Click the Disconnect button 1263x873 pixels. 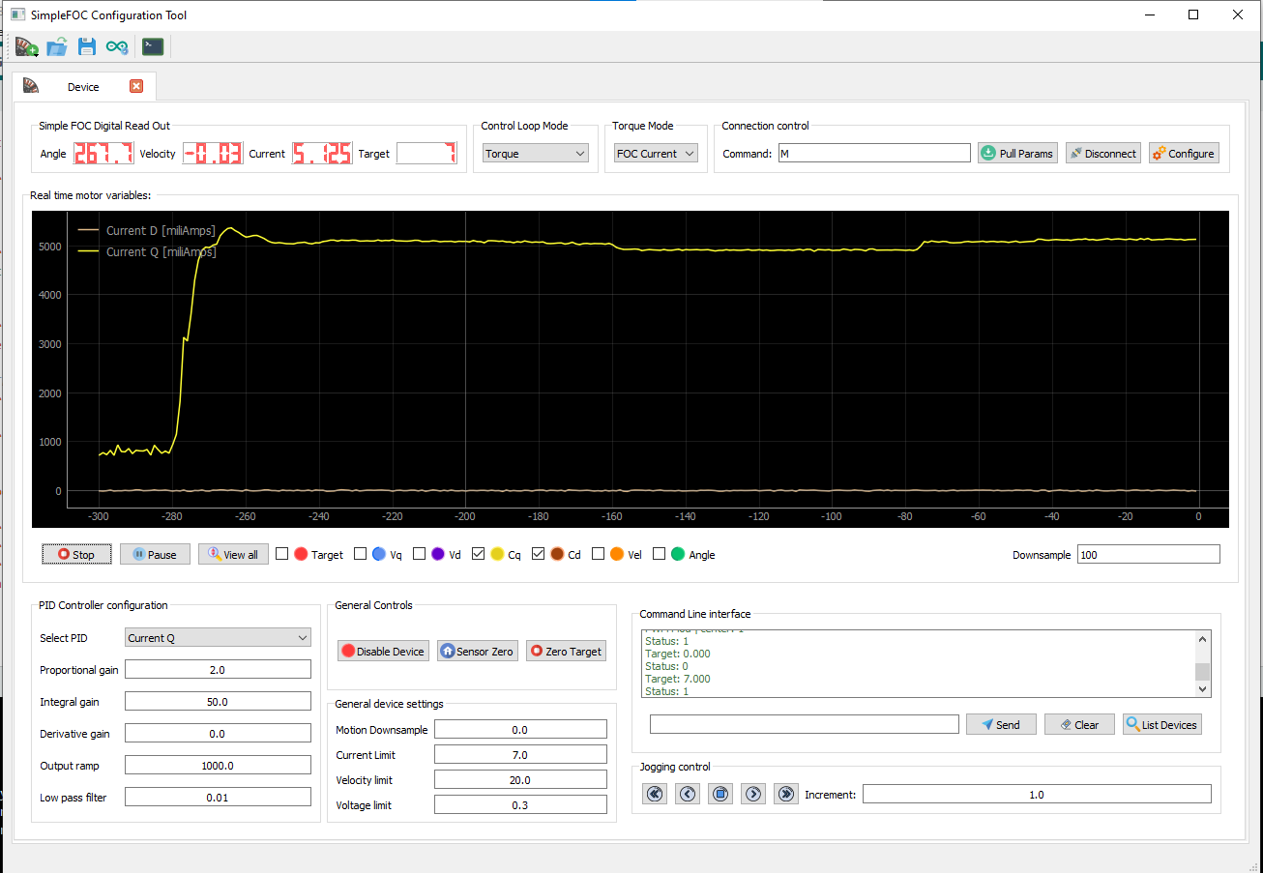click(1102, 153)
